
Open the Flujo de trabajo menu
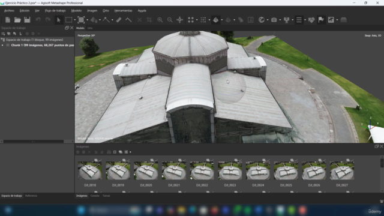coord(55,11)
